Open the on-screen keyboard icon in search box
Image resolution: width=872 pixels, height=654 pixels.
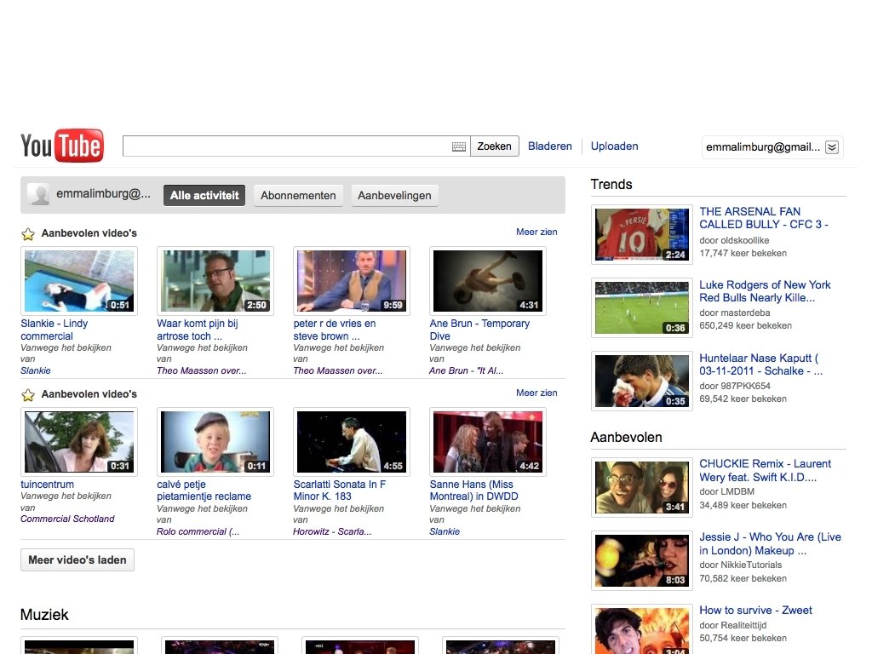click(x=459, y=146)
